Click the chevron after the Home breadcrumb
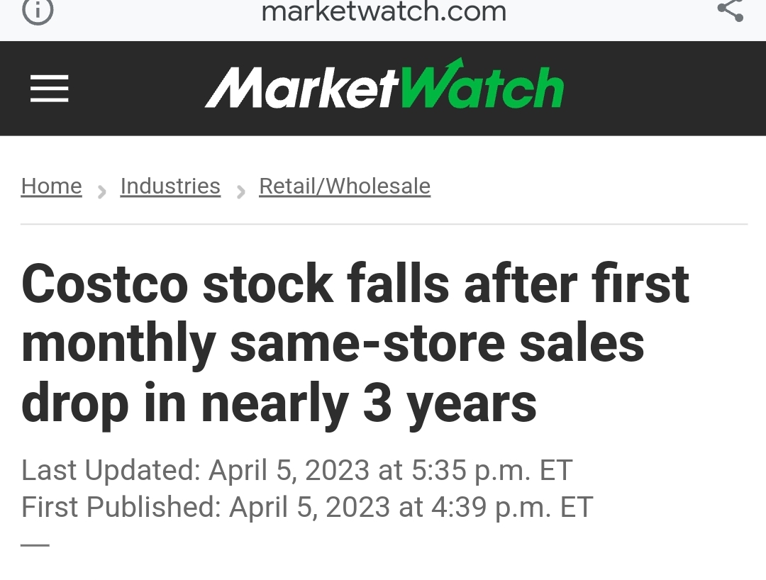766x580 pixels. pyautogui.click(x=101, y=191)
